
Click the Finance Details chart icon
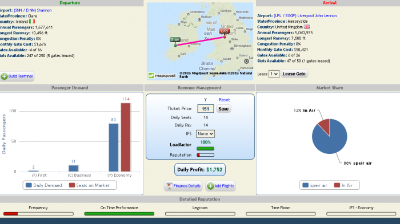pos(169,186)
